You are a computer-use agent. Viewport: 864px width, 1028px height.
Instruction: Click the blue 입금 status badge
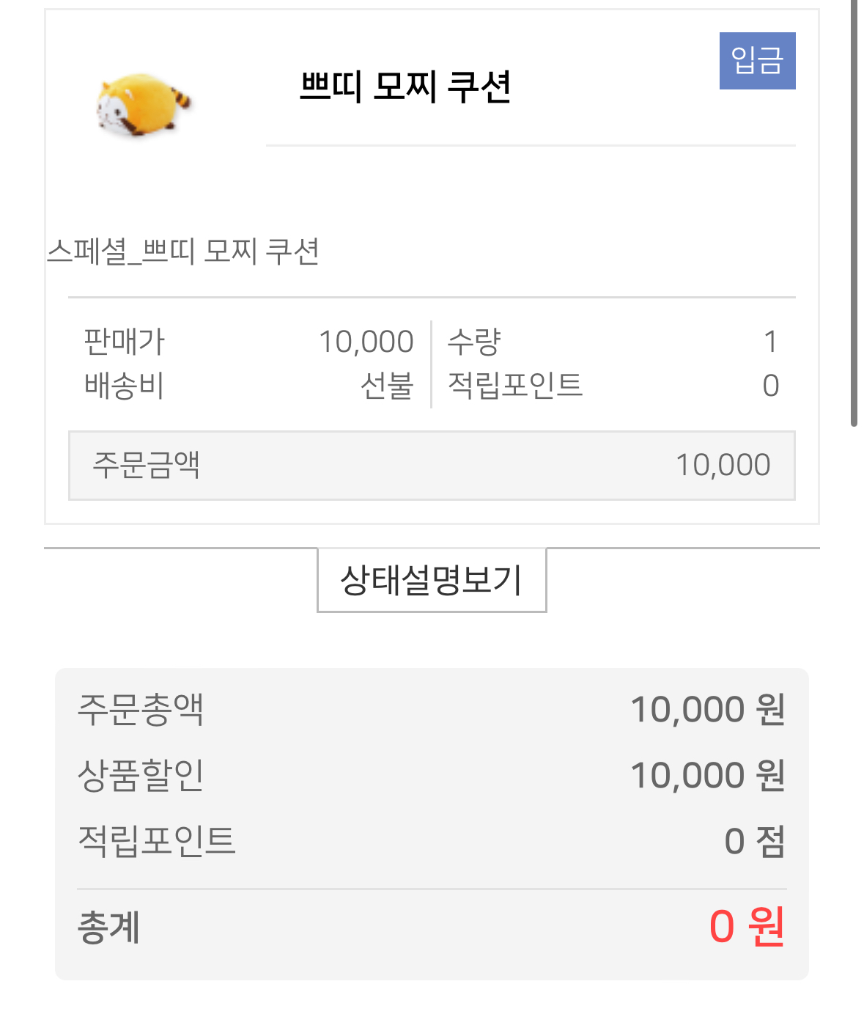click(x=757, y=61)
